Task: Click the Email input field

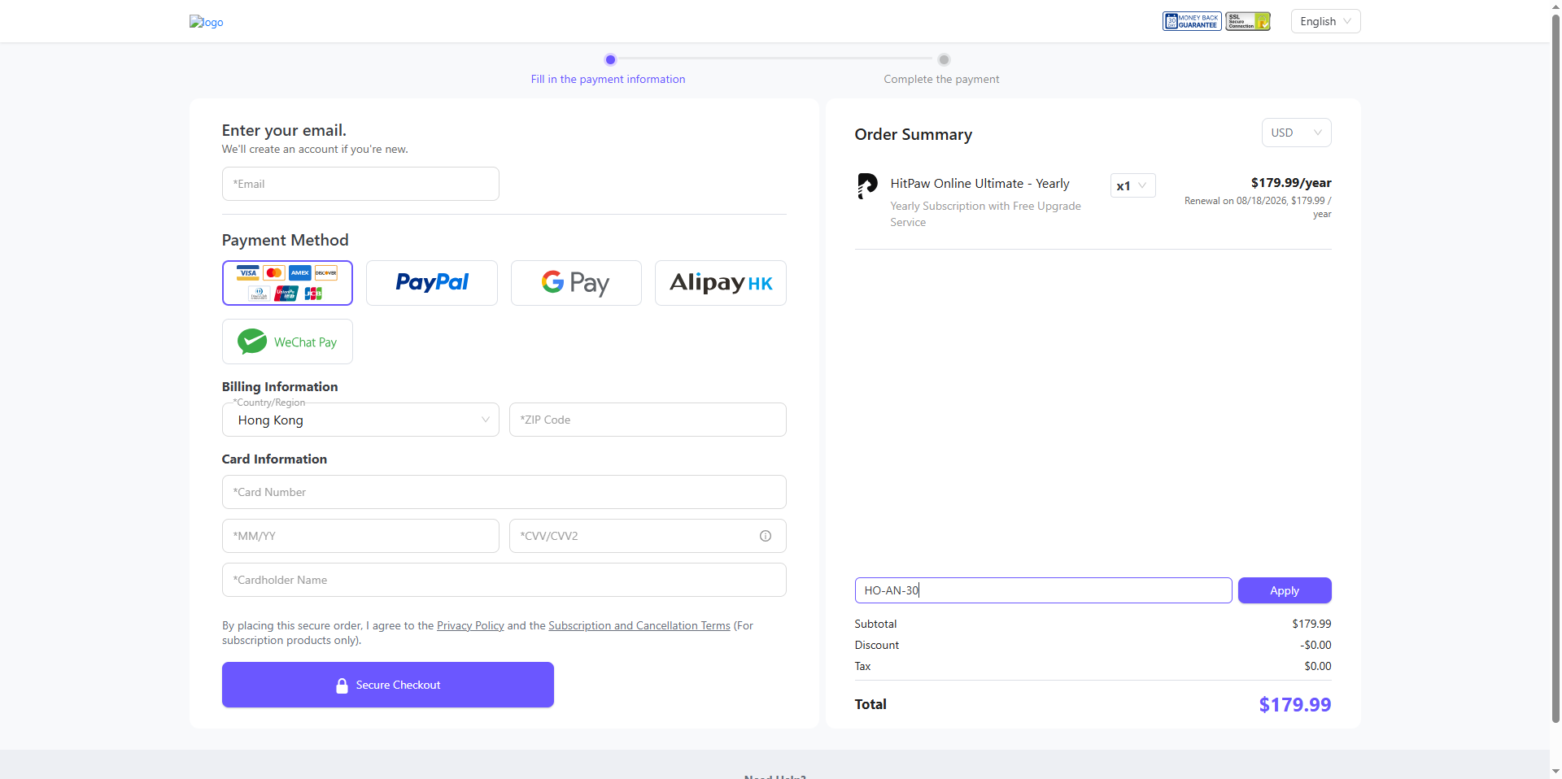Action: pos(360,184)
